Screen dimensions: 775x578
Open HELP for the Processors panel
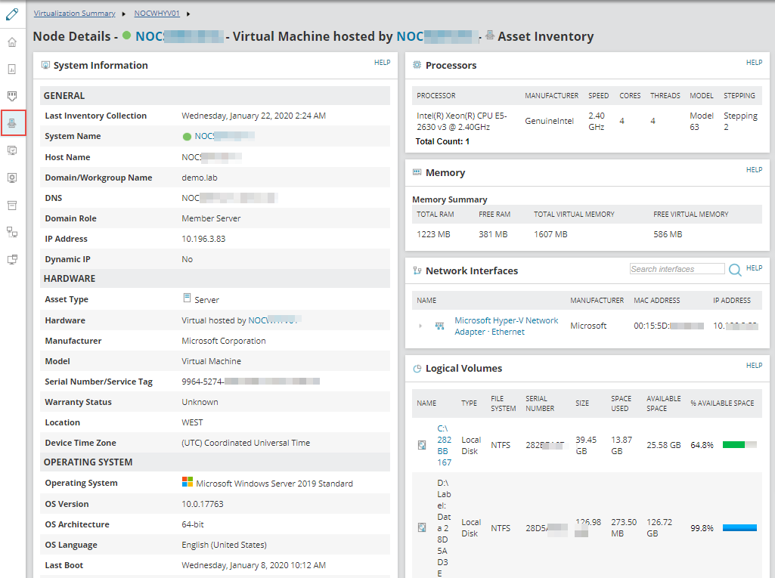[x=754, y=63]
